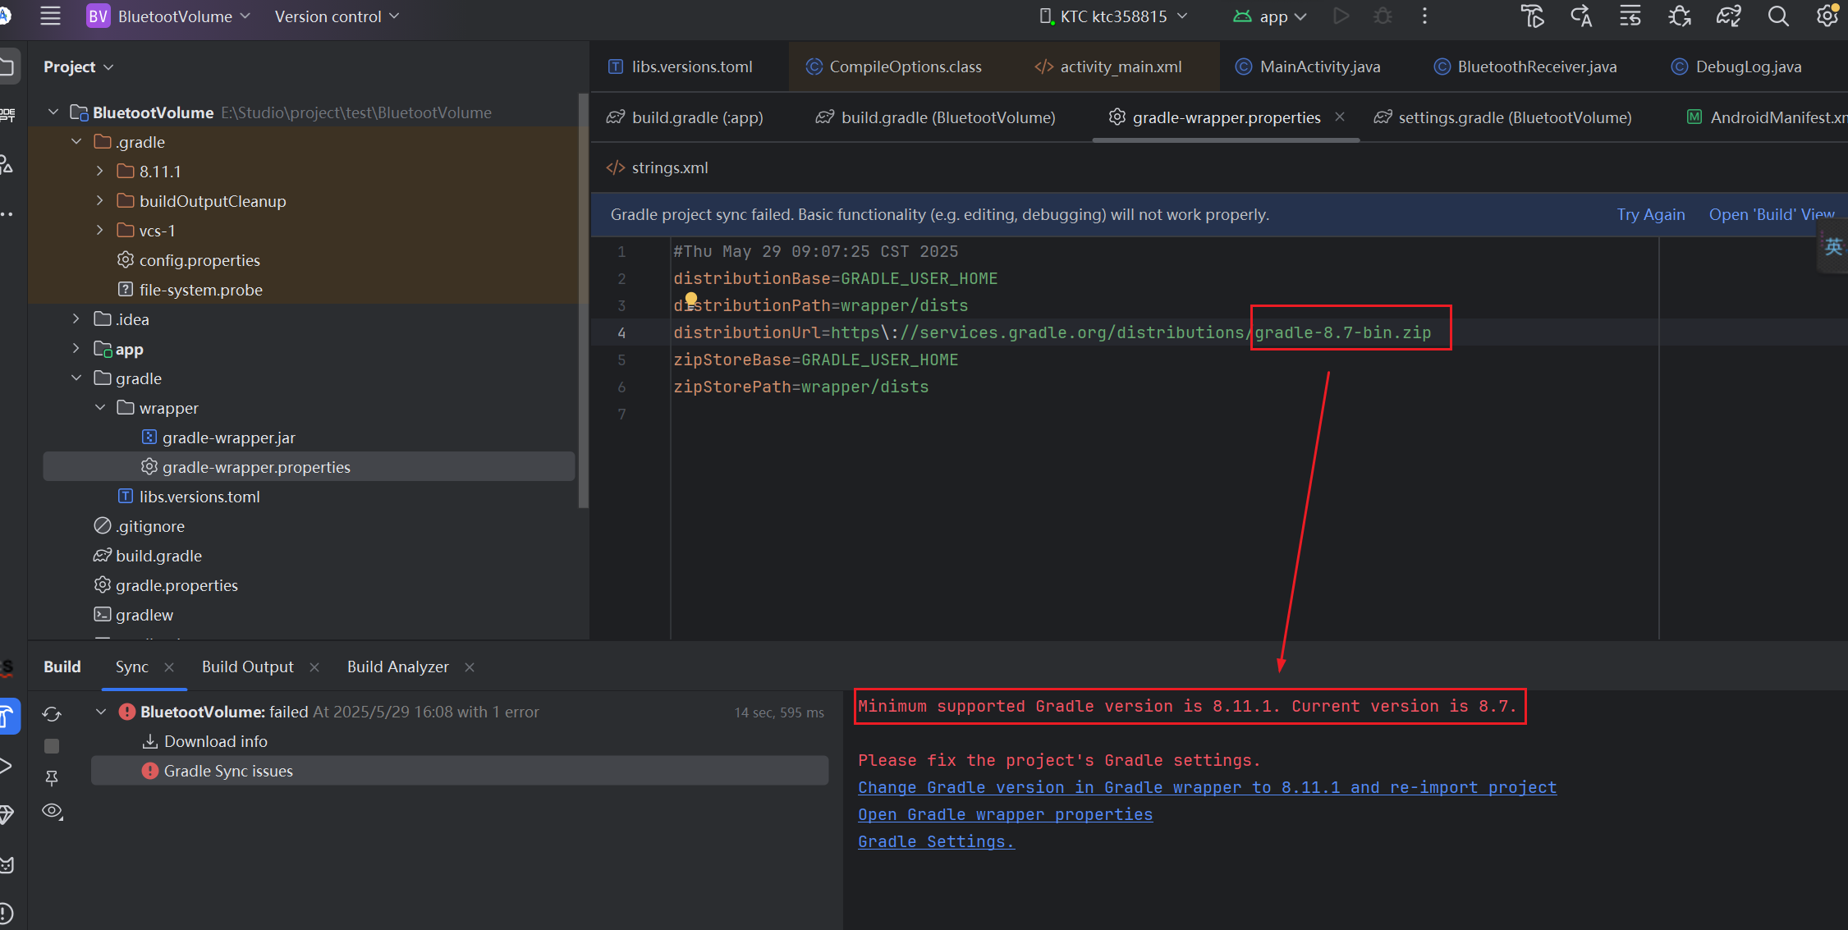Open the More Actions vertical dots menu
Screen dimensions: 1848x930
[1424, 16]
